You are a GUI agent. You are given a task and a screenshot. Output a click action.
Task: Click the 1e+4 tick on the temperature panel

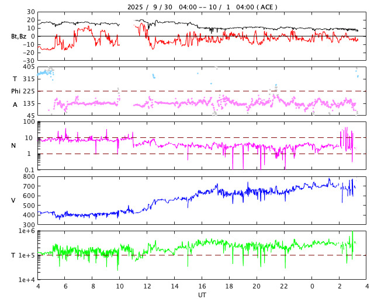click(x=26, y=280)
